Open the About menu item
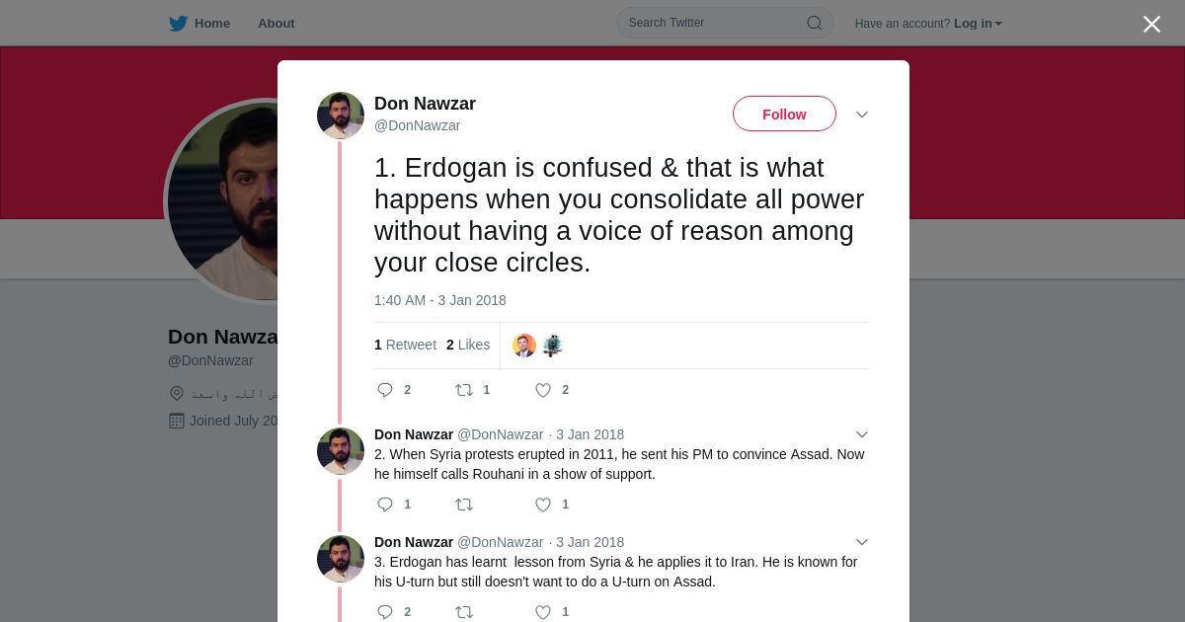The image size is (1185, 622). click(x=276, y=23)
